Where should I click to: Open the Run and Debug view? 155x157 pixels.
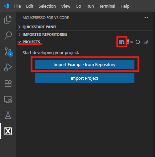(8, 67)
